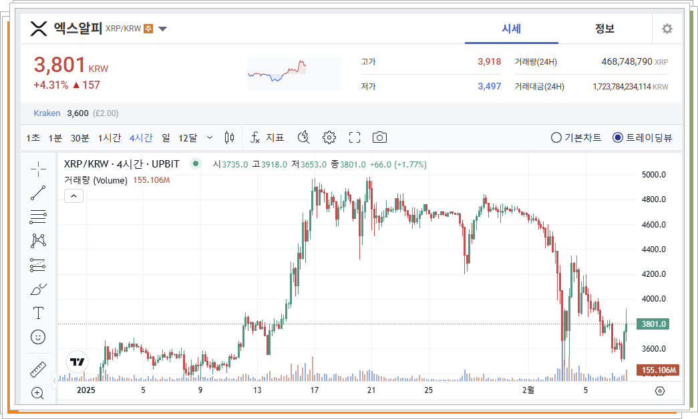Select the crosshair cursor tool
The image size is (698, 419).
point(38,169)
